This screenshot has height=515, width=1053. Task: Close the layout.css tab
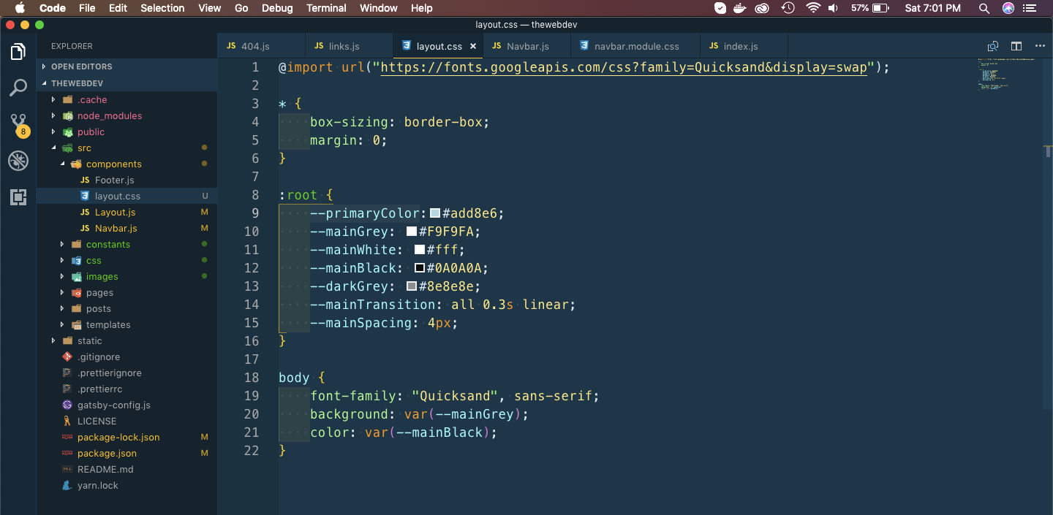pos(473,46)
